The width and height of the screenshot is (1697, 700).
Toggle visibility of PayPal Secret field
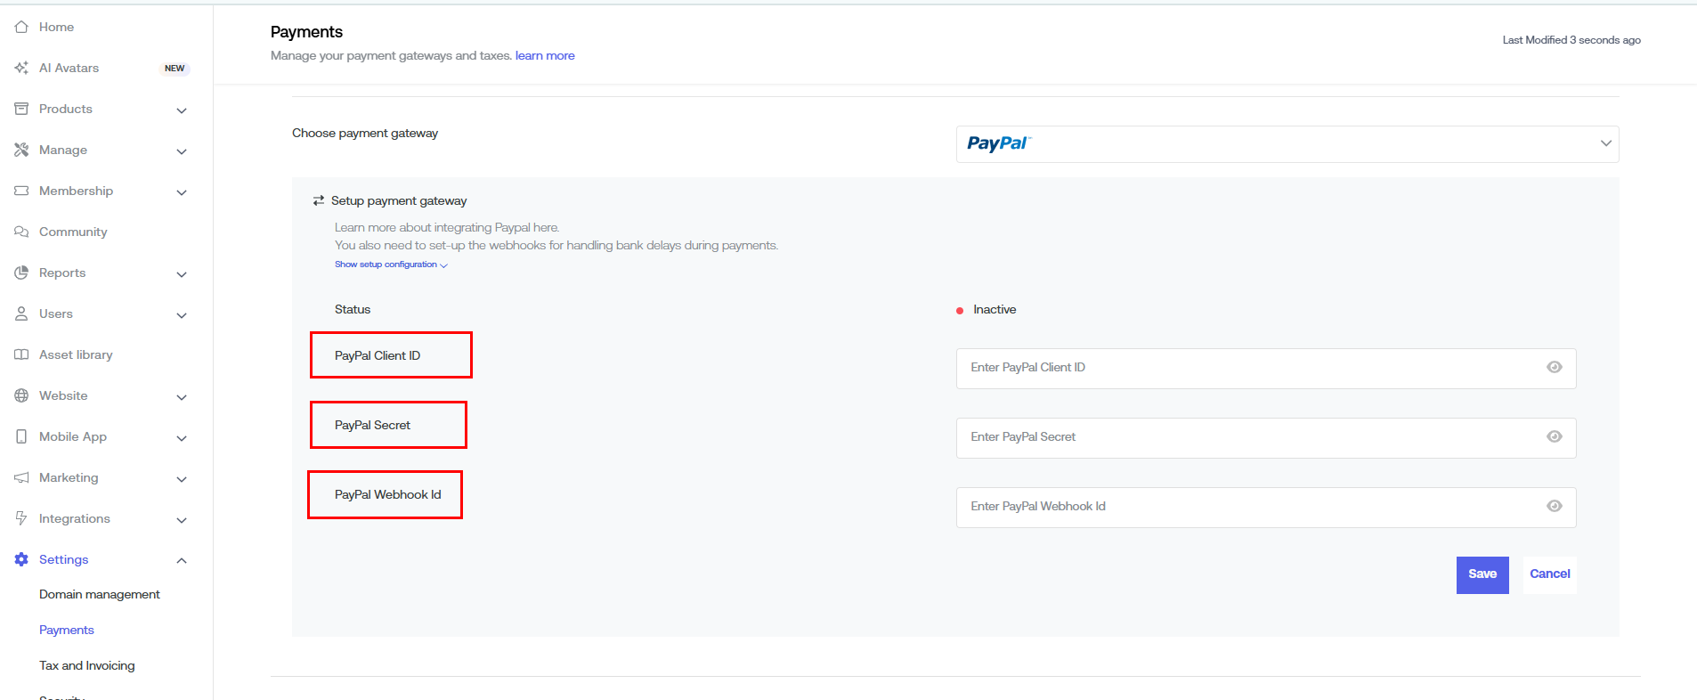[1554, 437]
